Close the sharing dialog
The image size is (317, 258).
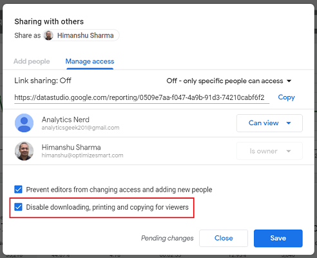(x=224, y=238)
